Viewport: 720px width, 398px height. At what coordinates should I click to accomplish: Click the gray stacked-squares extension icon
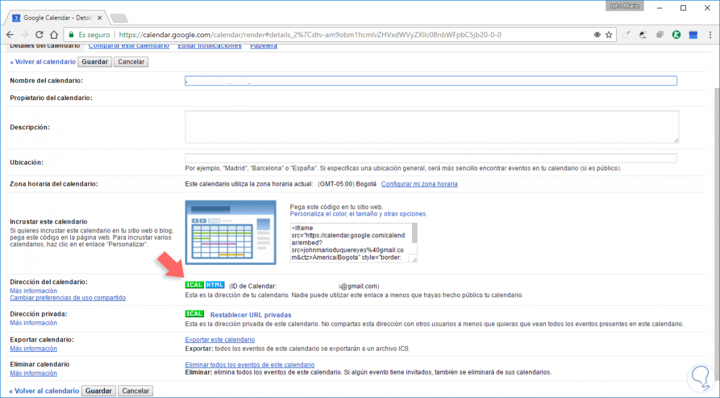tap(659, 35)
